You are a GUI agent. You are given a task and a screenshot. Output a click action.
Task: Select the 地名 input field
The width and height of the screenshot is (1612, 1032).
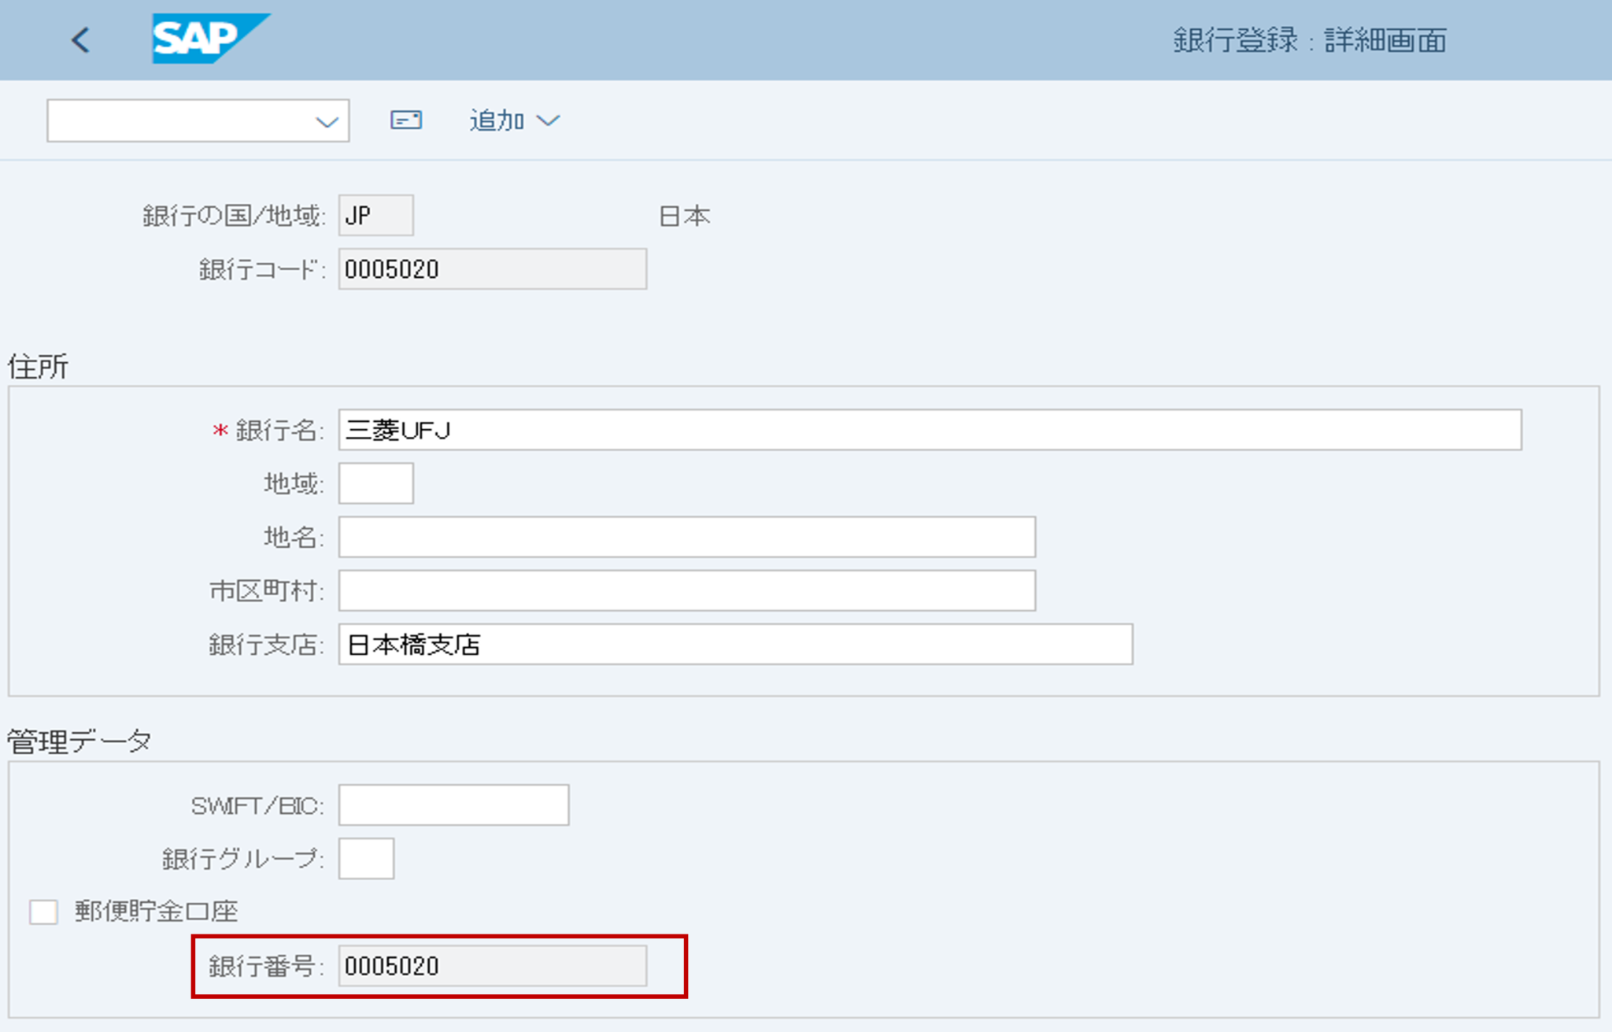(x=685, y=538)
